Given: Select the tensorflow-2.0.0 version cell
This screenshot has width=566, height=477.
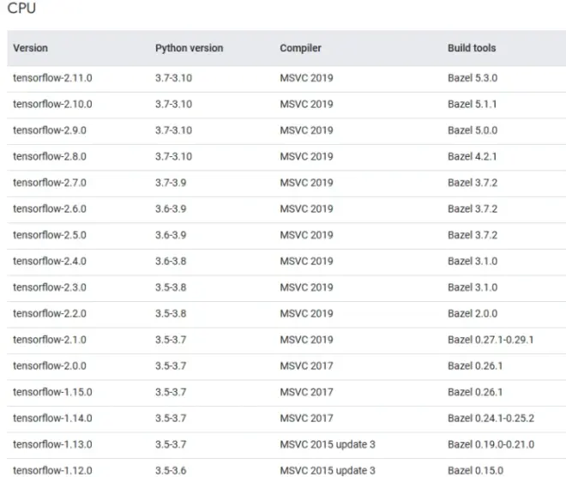Looking at the screenshot, I should [x=50, y=366].
